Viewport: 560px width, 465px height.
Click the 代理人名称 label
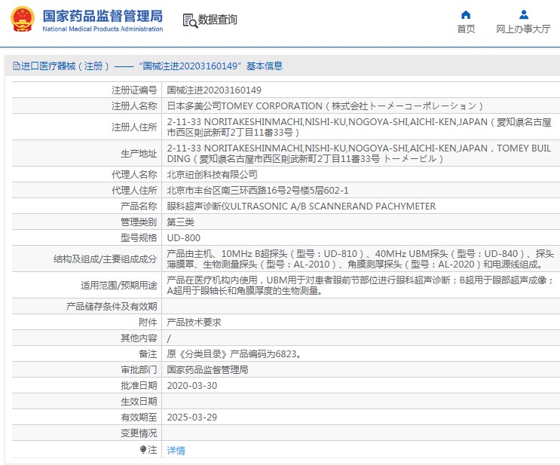pos(134,175)
